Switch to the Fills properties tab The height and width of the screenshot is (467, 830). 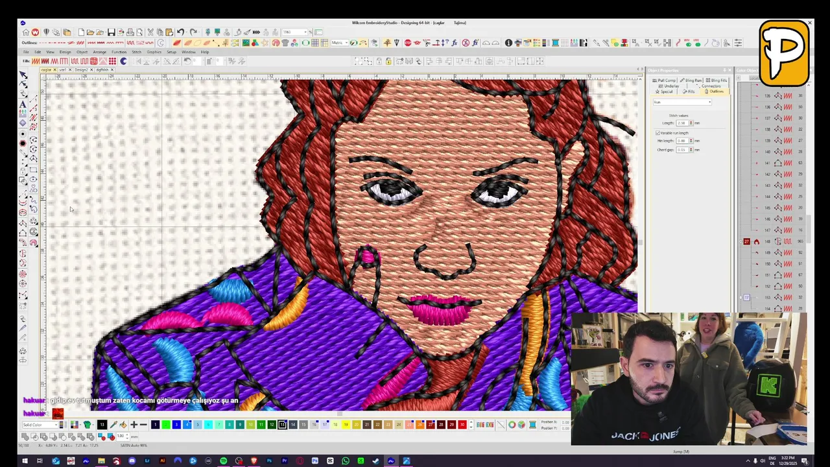[x=689, y=91]
